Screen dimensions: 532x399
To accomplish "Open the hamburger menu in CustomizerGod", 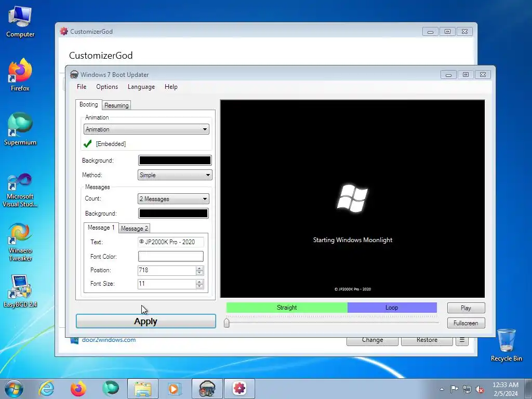I will pyautogui.click(x=462, y=340).
